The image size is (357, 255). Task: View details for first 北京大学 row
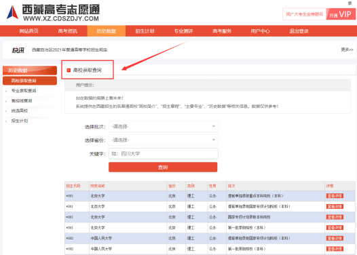click(335, 196)
